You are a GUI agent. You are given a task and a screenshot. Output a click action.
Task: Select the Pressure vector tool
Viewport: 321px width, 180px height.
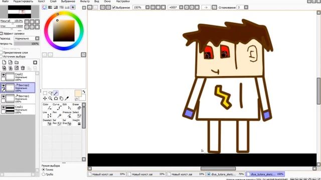pyautogui.click(x=67, y=114)
